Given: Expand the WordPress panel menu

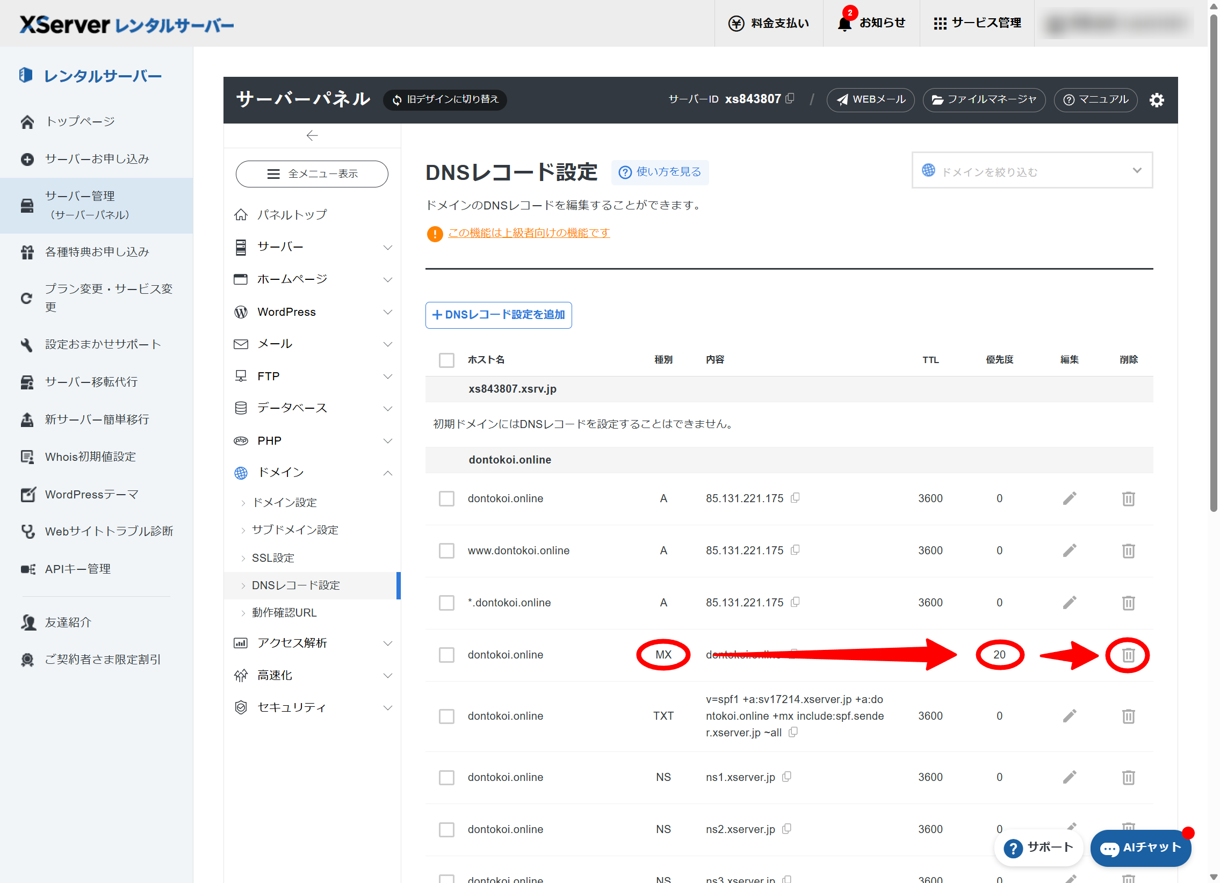Looking at the screenshot, I should 313,312.
